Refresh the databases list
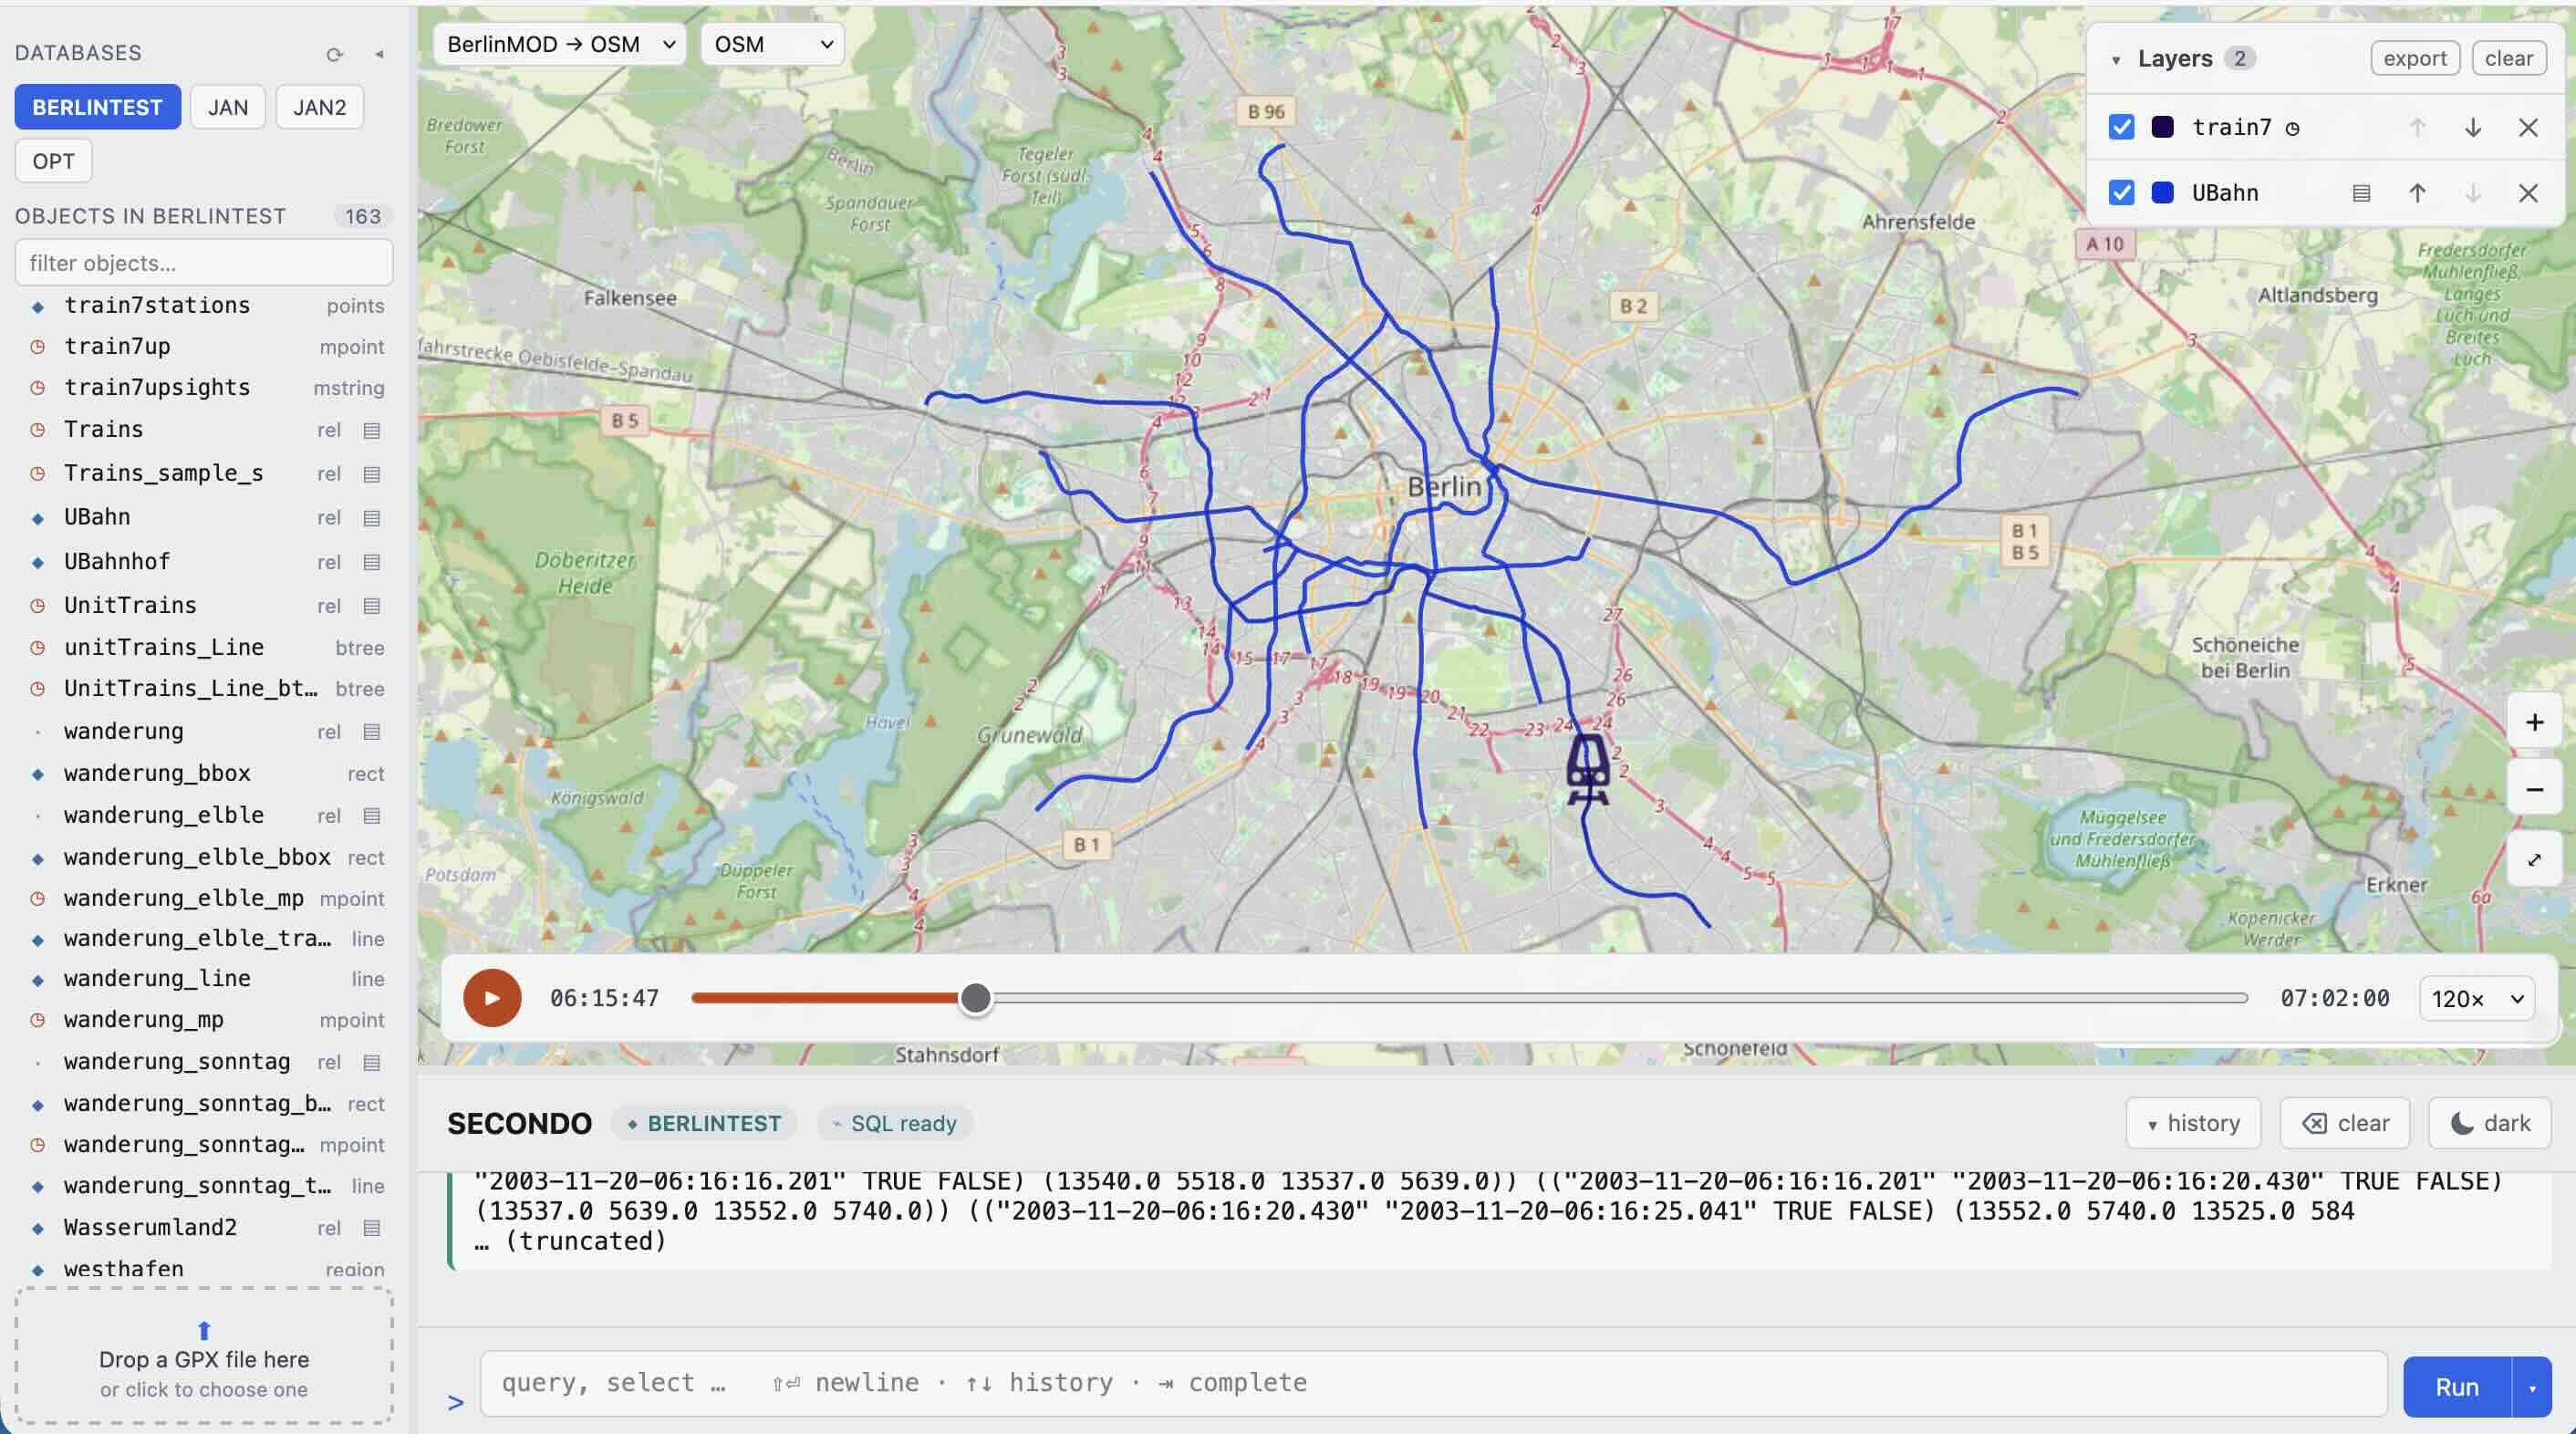 point(334,54)
